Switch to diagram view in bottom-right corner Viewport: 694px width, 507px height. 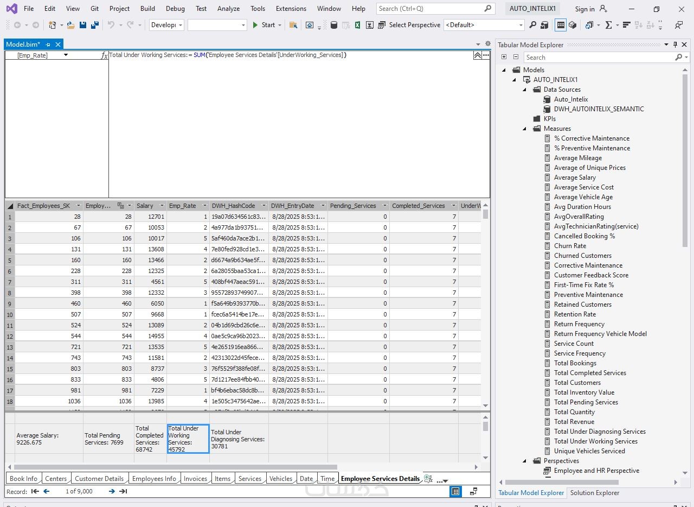pyautogui.click(x=473, y=491)
